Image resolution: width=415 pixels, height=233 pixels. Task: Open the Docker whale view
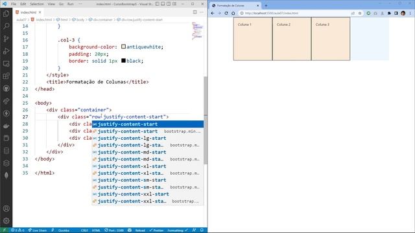click(x=6, y=126)
